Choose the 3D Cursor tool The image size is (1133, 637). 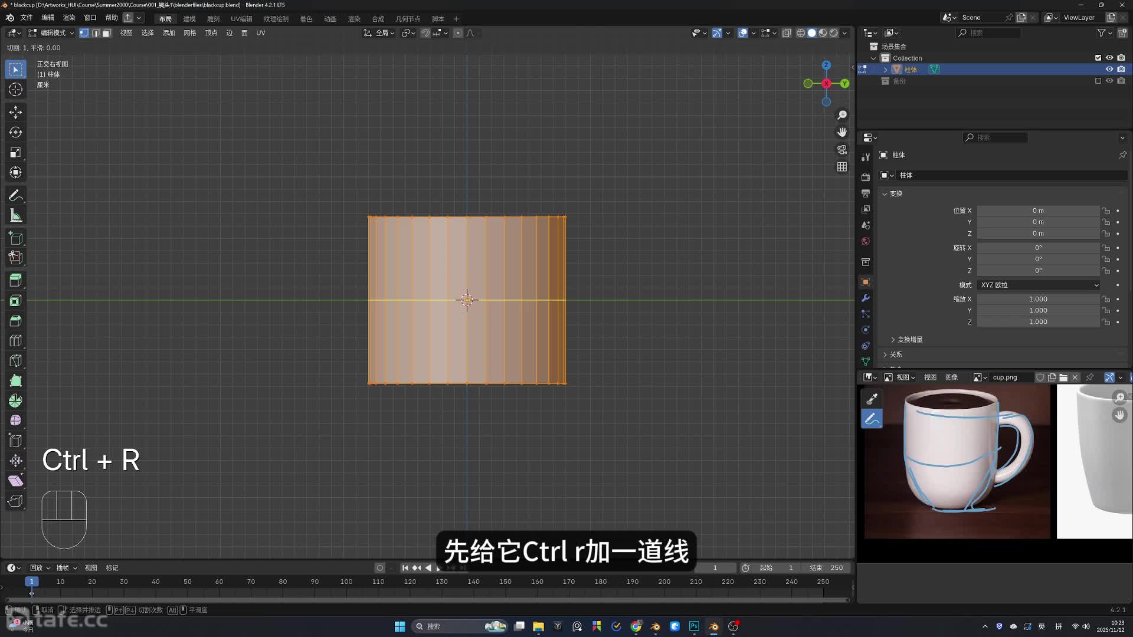coord(16,90)
